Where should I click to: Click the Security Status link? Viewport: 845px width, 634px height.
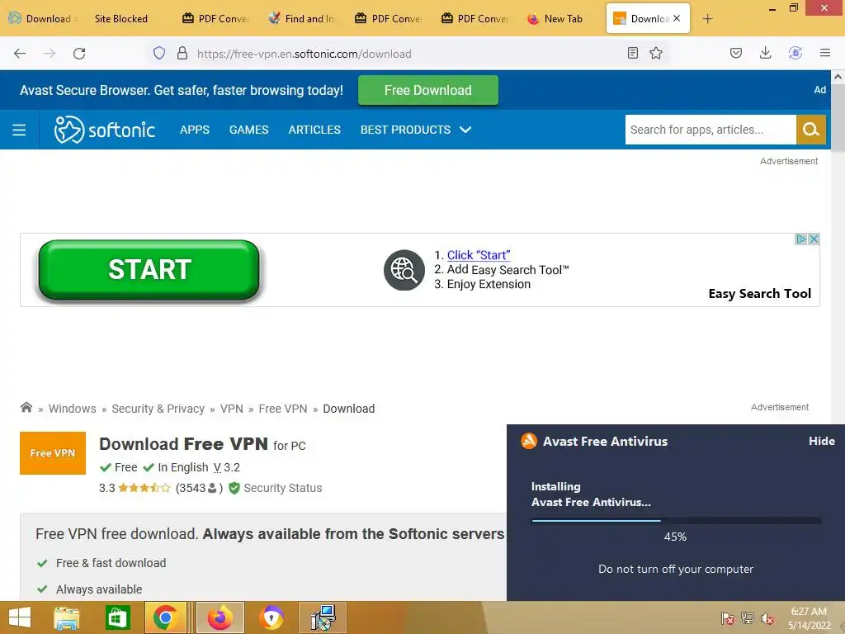[282, 488]
